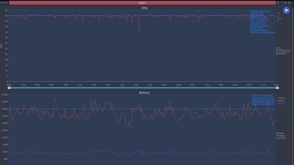294x165 pixels.
Task: Toggle the FPS legend entry
Action: (279, 48)
